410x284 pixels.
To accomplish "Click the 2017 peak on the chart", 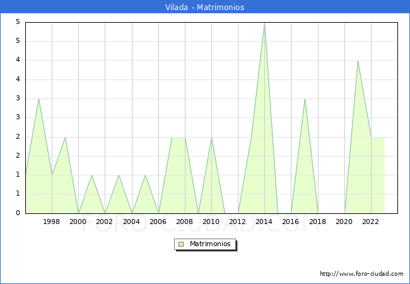I will pos(305,99).
